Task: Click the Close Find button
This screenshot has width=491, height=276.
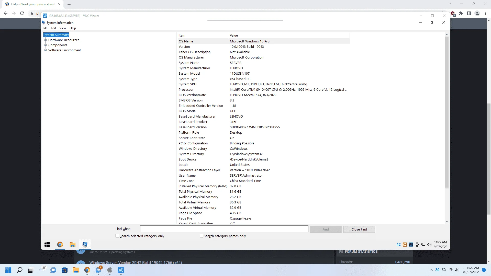Action: point(359,229)
